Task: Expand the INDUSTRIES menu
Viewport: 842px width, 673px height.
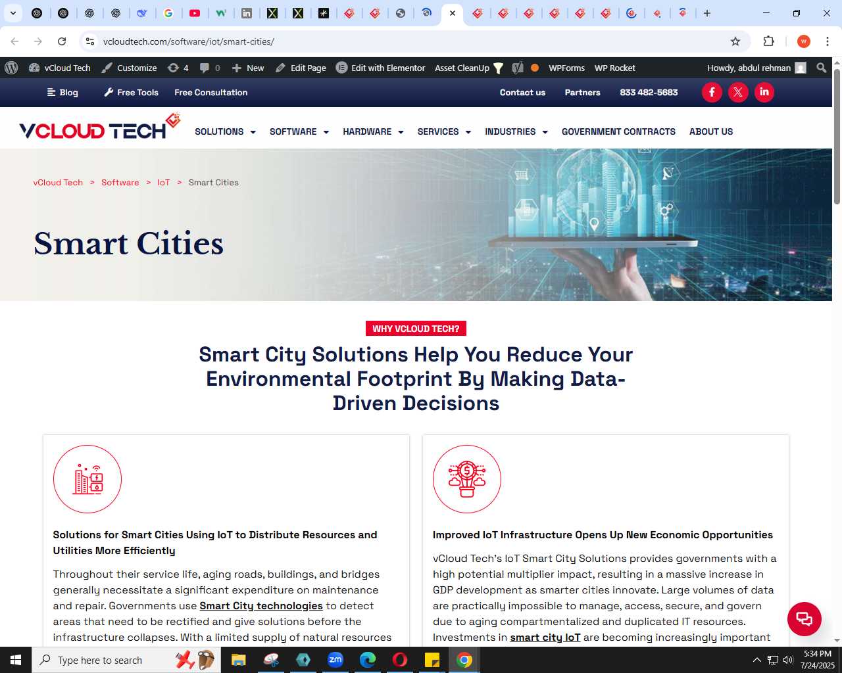Action: click(x=516, y=131)
